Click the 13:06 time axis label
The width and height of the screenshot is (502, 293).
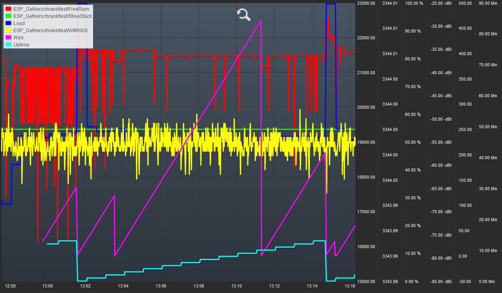[161, 286]
